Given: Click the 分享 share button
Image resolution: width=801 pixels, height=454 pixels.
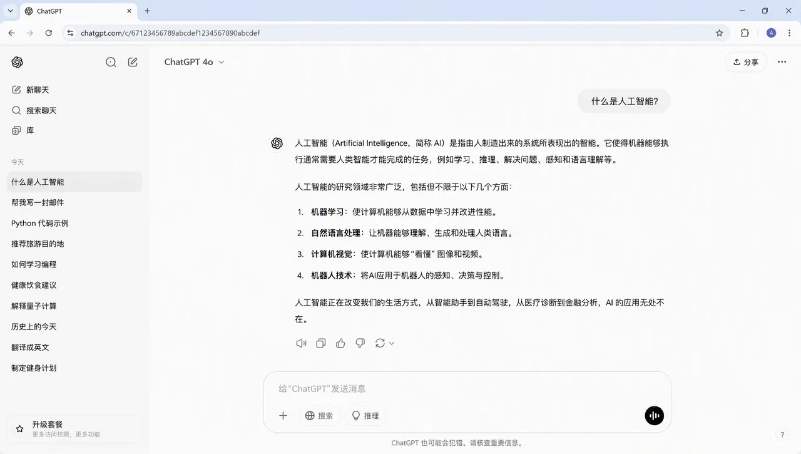Looking at the screenshot, I should (746, 62).
